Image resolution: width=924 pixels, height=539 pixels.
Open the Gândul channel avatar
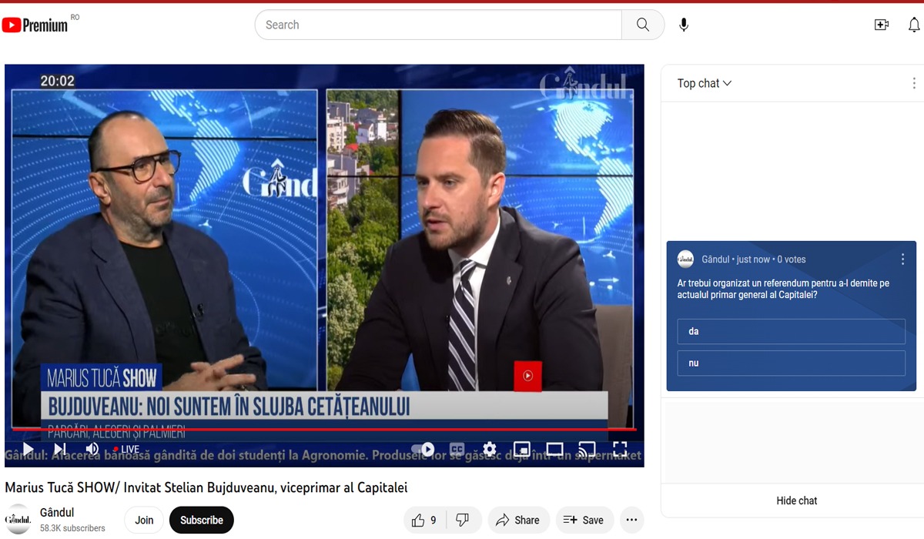pos(18,520)
